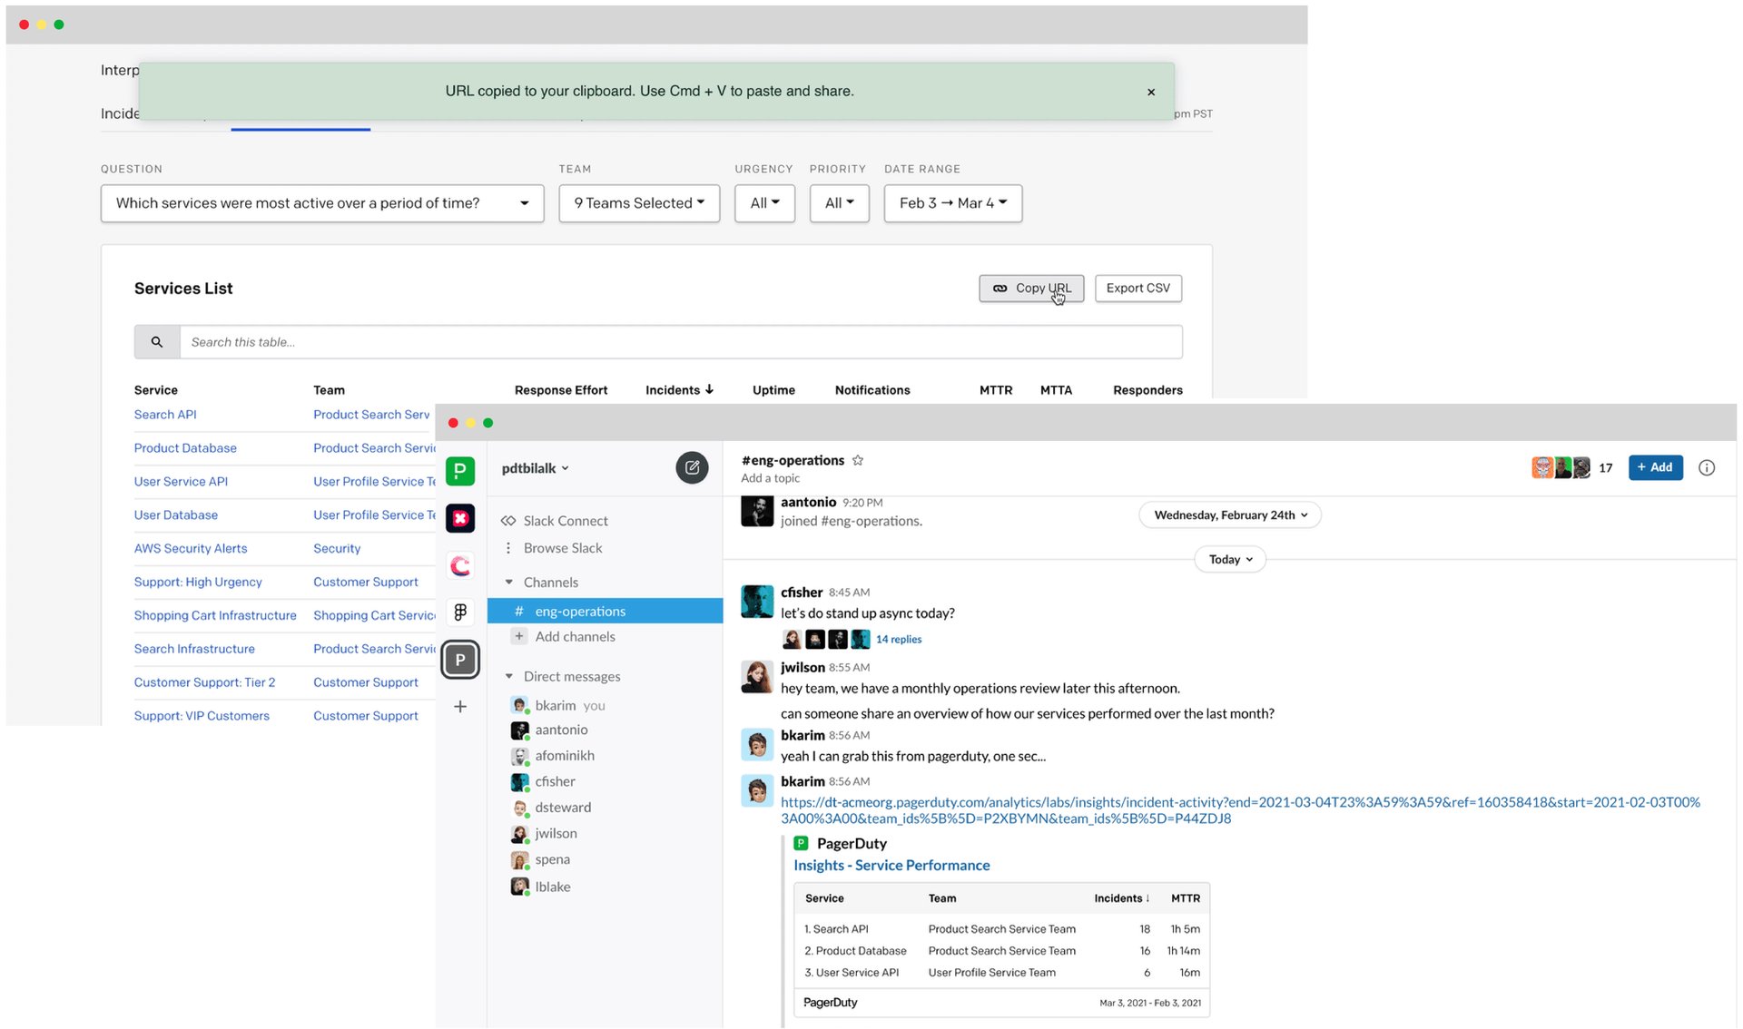Screen dimensions: 1743x1029
Task: Open the Question dropdown selector
Action: coord(322,203)
